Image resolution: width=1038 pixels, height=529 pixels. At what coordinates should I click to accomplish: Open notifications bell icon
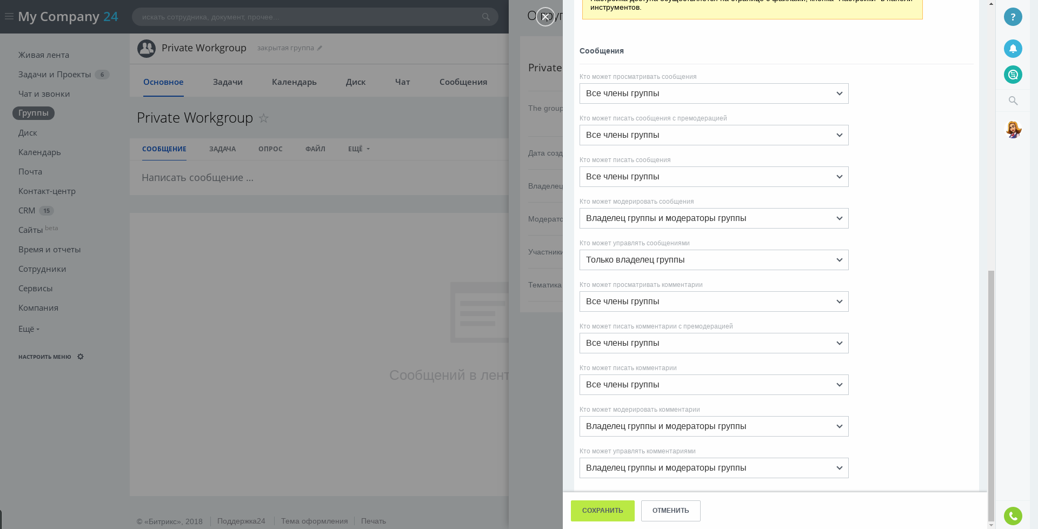[x=1013, y=49]
